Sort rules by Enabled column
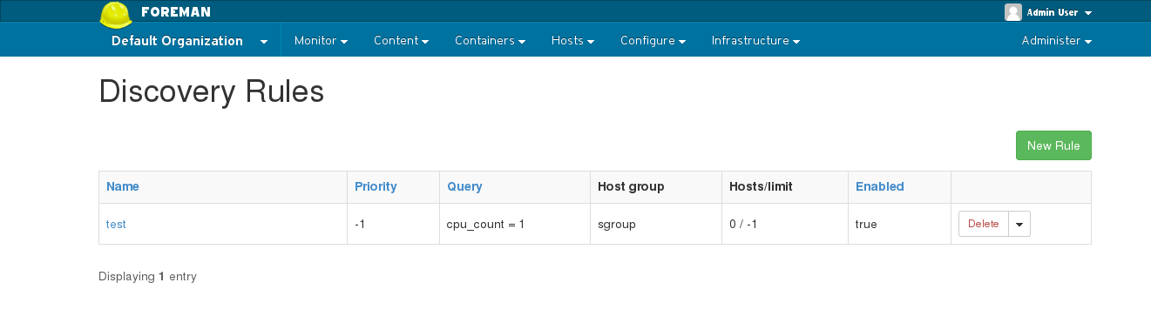 880,186
